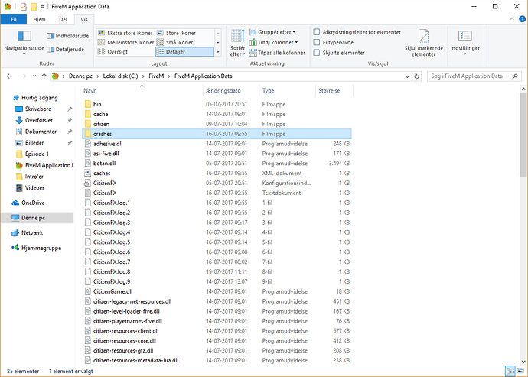
Task: Click the vertical scrollbar thumb
Action: point(523,135)
